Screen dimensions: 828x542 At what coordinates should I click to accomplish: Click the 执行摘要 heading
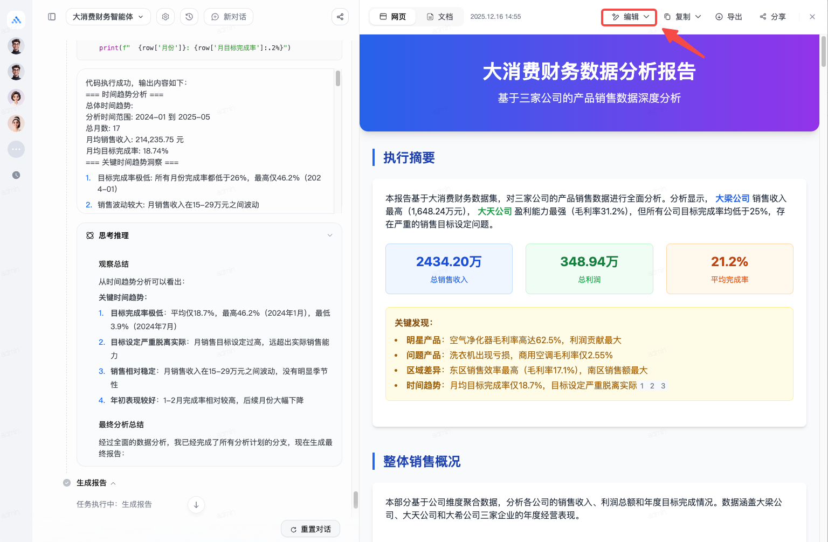[409, 158]
